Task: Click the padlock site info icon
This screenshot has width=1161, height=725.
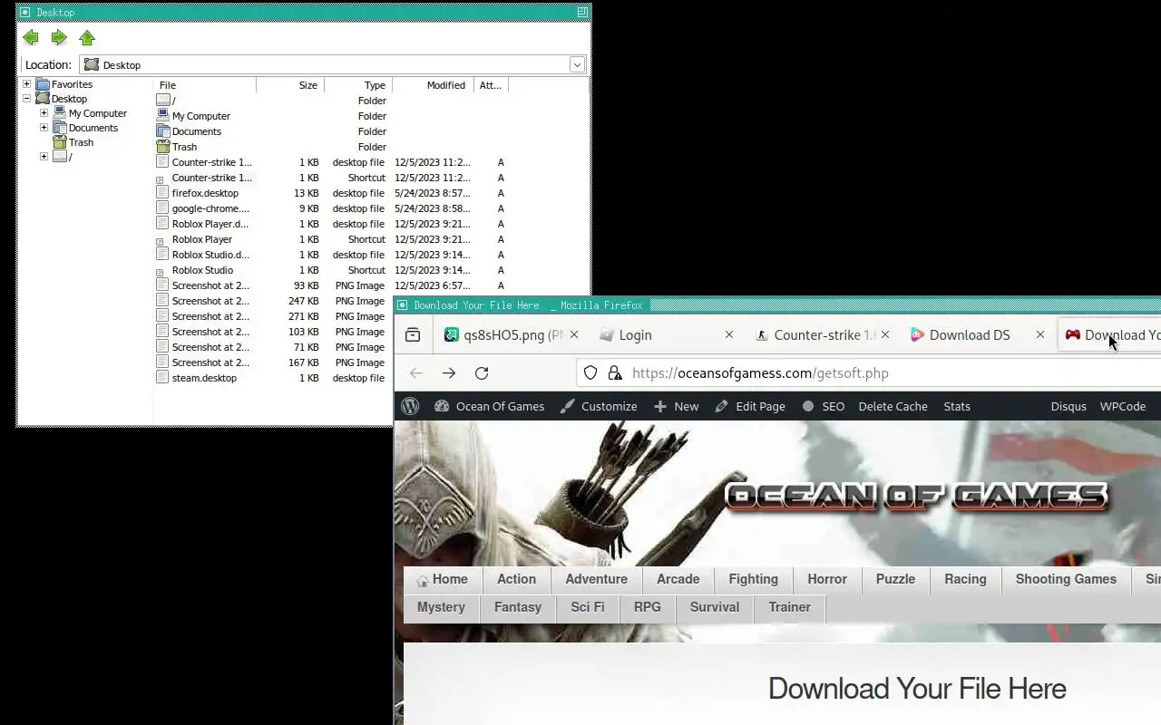Action: click(x=614, y=372)
